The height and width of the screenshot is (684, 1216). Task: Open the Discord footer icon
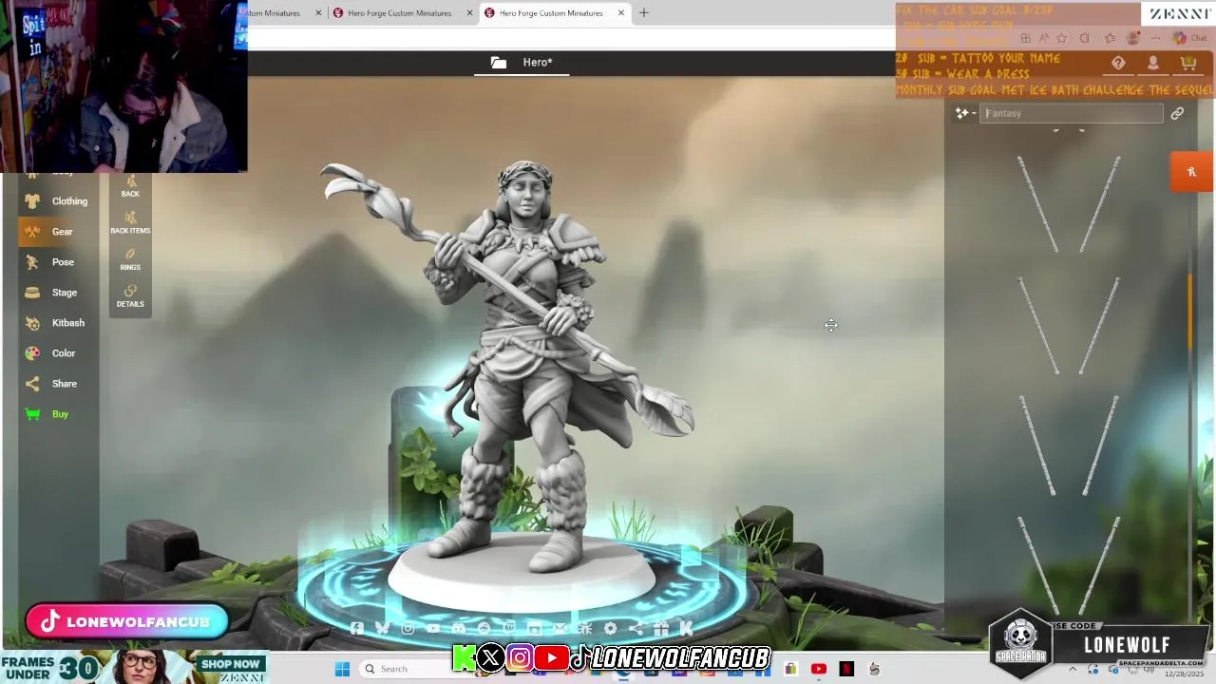pyautogui.click(x=459, y=628)
